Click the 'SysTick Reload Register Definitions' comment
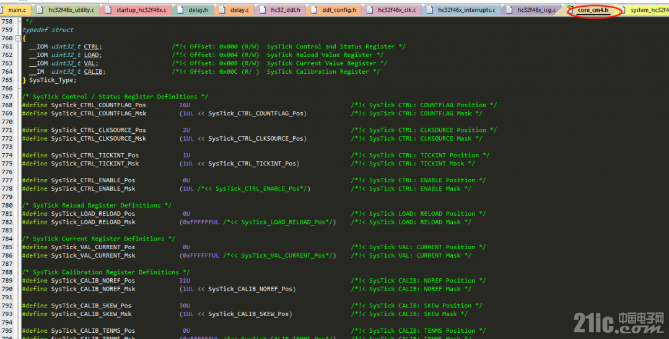This screenshot has height=339, width=669. 97,205
